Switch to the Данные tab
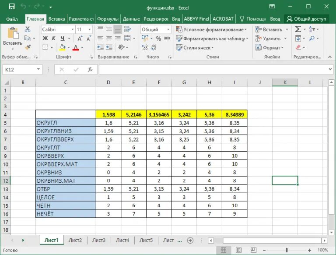This screenshot has height=255, width=336. [131, 19]
